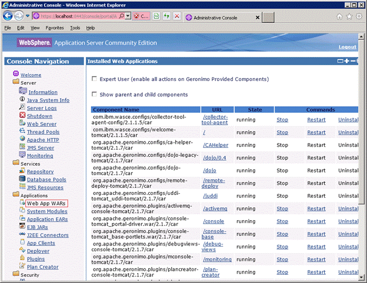Click the App Clients icon
This screenshot has width=367, height=283.
click(22, 242)
